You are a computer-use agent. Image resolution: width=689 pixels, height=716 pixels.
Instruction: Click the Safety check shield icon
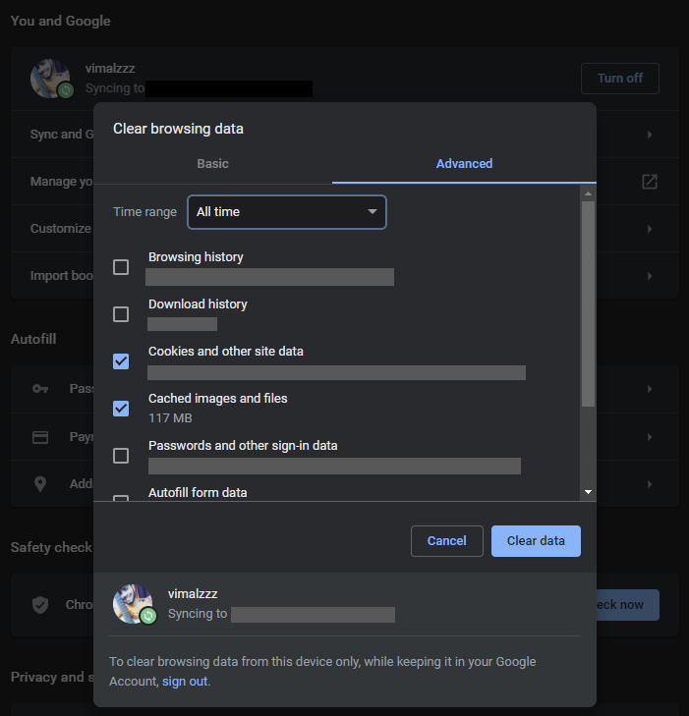40,605
